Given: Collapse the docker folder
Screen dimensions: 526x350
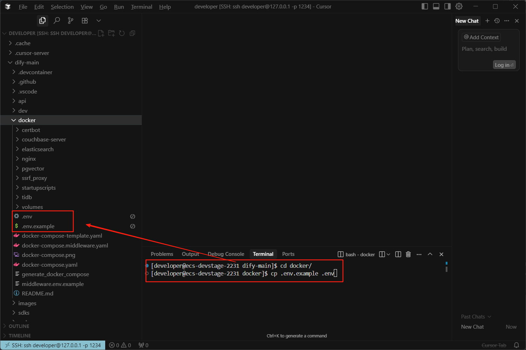Looking at the screenshot, I should 71,120.
